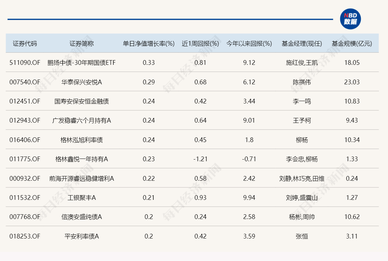Screen dimensions: 388x261
Task: Click daily growth rate 0.22
Action: point(149,179)
